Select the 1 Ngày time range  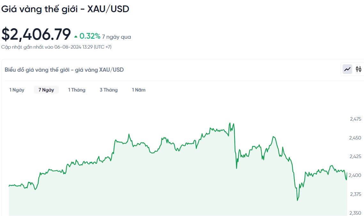pos(17,90)
